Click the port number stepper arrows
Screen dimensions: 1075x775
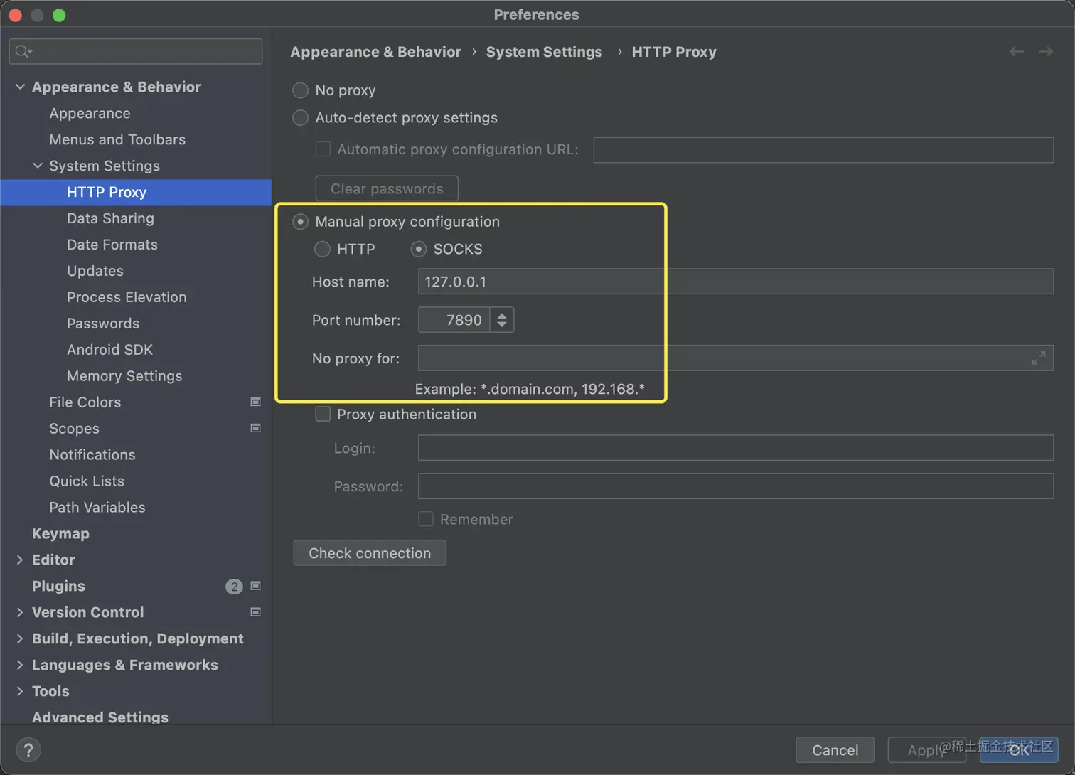tap(502, 320)
